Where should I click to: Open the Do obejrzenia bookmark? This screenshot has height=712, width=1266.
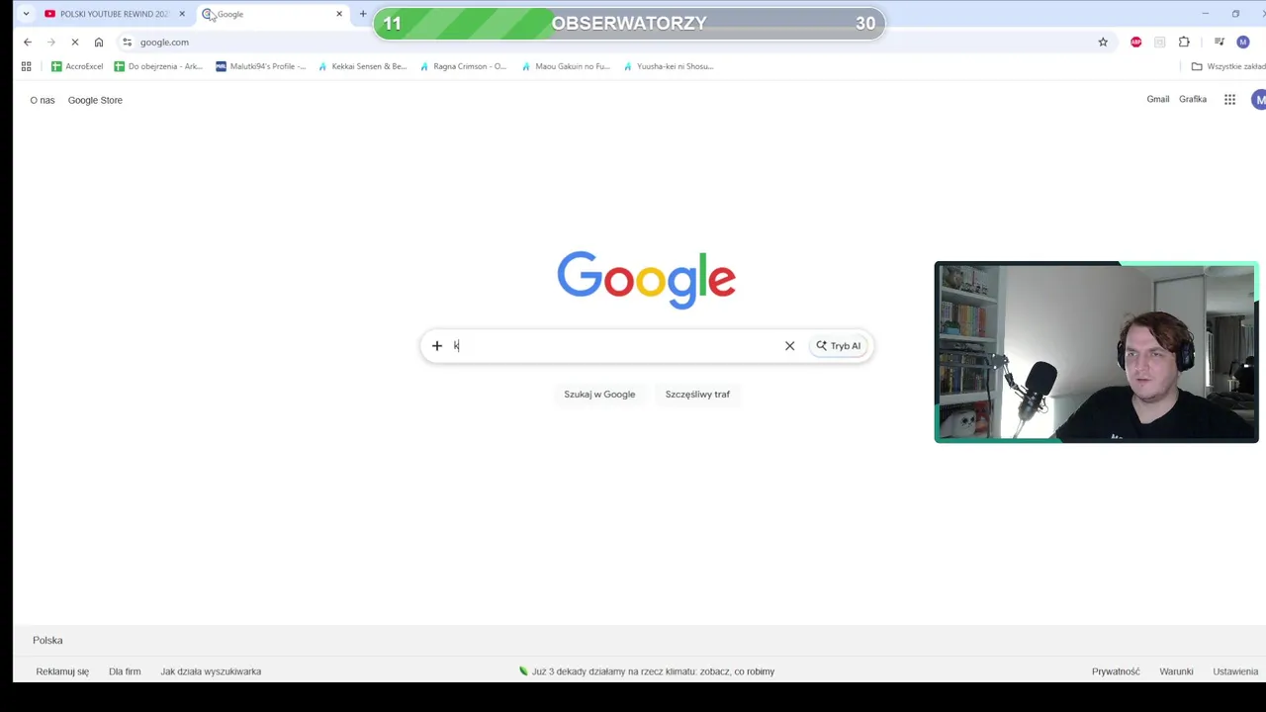[x=158, y=66]
